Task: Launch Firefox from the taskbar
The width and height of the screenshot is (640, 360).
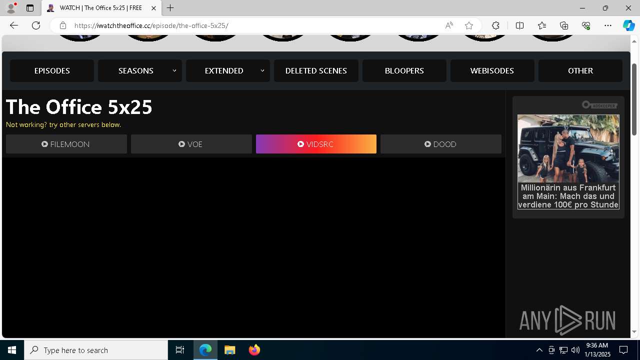Action: click(254, 350)
